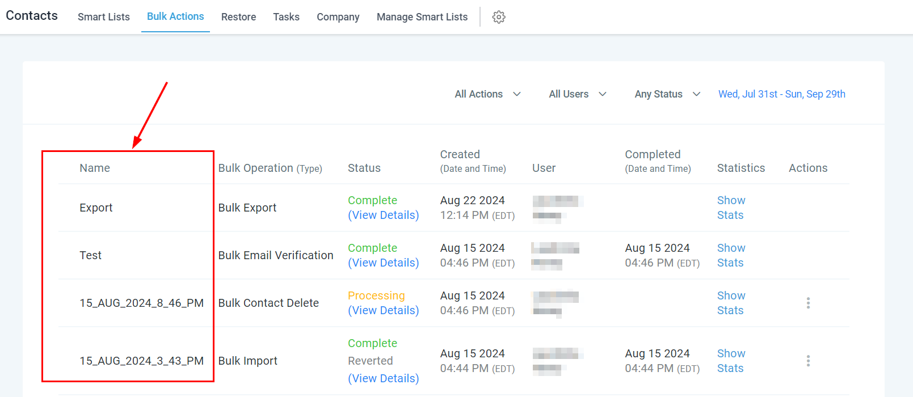Click the 'Bulk Import' type cell
The image size is (913, 397).
click(248, 361)
